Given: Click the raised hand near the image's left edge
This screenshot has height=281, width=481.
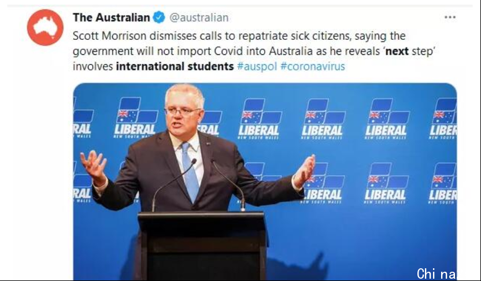Looking at the screenshot, I should pos(94,167).
